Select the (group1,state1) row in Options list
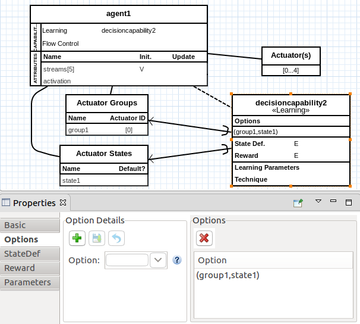360x324 pixels. [x=228, y=275]
